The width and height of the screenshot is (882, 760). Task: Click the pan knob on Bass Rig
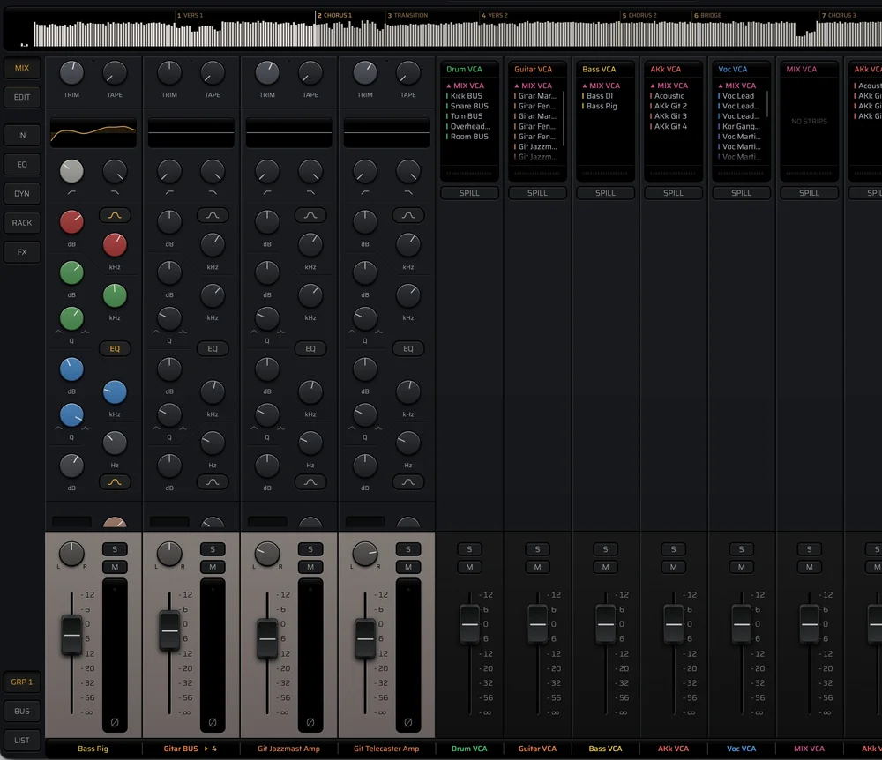71,554
